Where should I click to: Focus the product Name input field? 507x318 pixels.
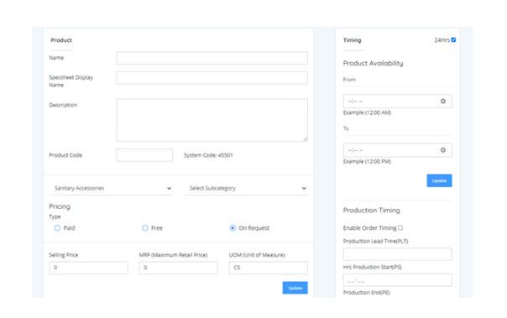point(212,58)
